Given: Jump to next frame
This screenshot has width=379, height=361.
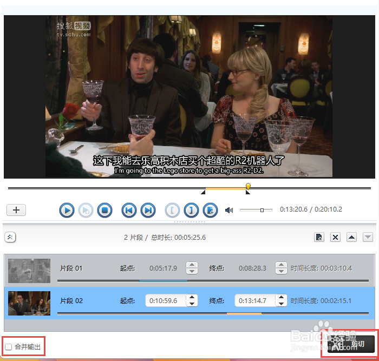Looking at the screenshot, I should click(148, 210).
